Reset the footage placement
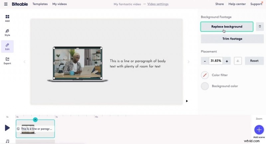This screenshot has height=144, width=266. click(254, 61)
